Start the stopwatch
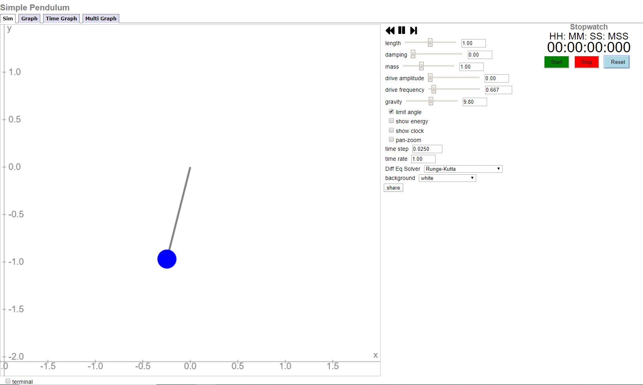Screen dimensions: 643x385 556,62
